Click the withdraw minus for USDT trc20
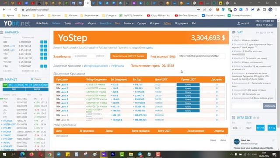 coord(45,50)
